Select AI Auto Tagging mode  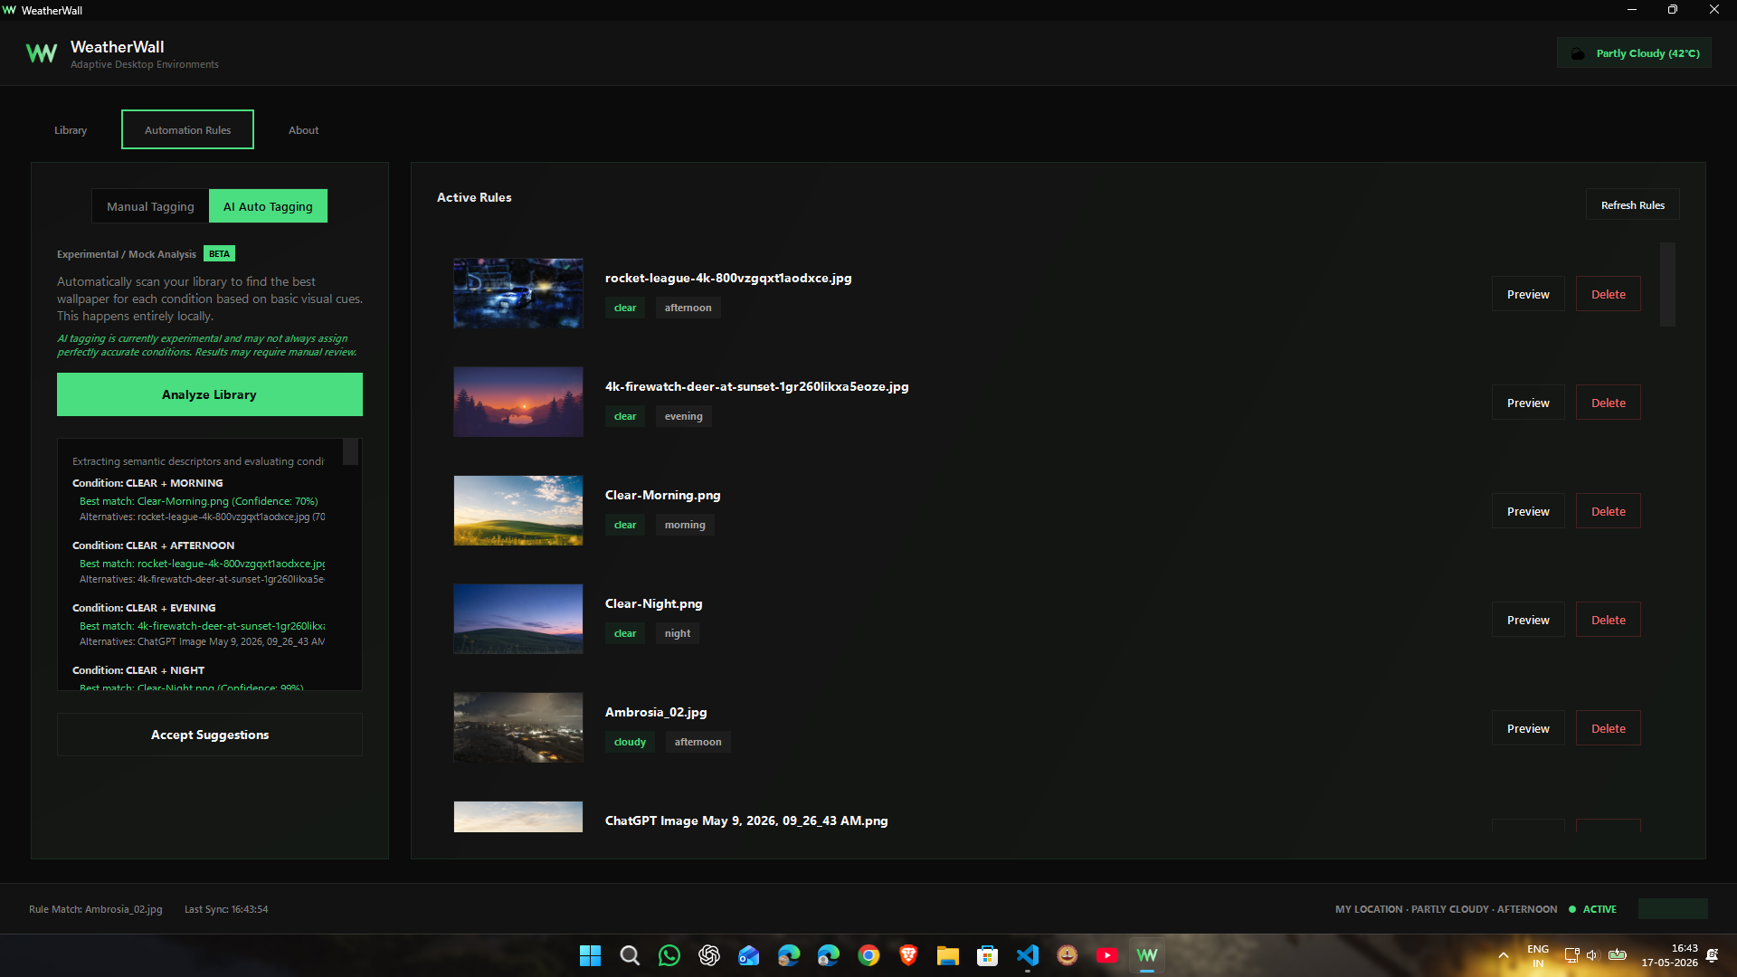pos(268,206)
